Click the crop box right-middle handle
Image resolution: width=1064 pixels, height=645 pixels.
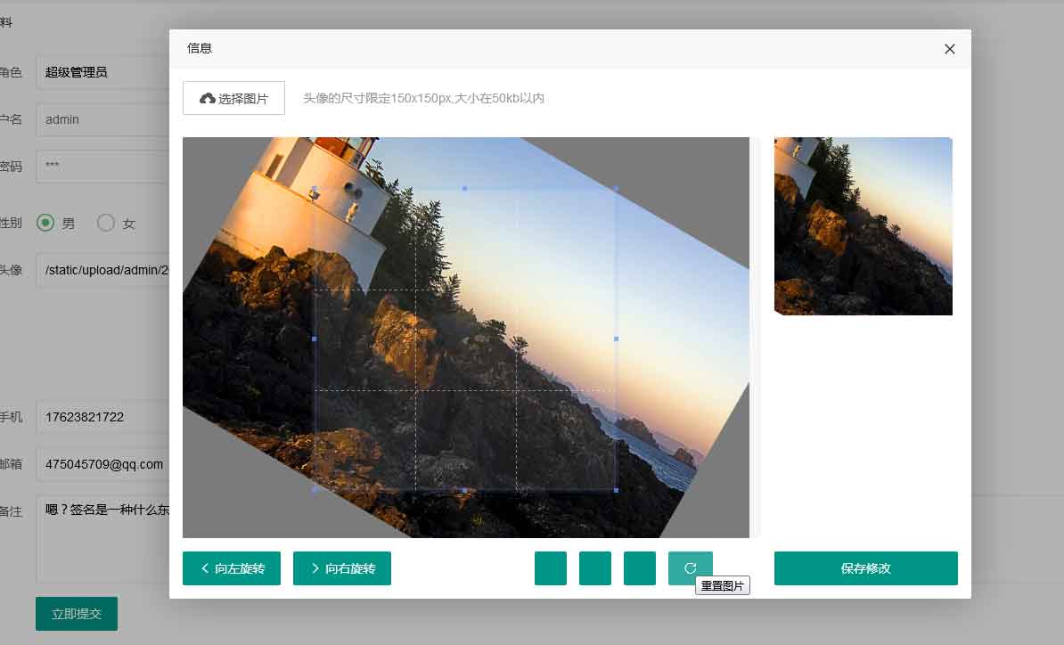[616, 339]
